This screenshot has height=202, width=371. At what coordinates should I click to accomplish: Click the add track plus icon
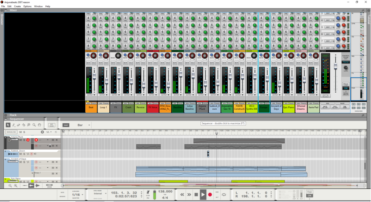coord(42,132)
